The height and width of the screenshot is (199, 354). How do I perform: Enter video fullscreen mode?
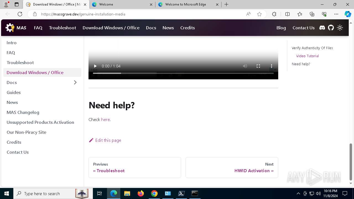[x=258, y=66]
